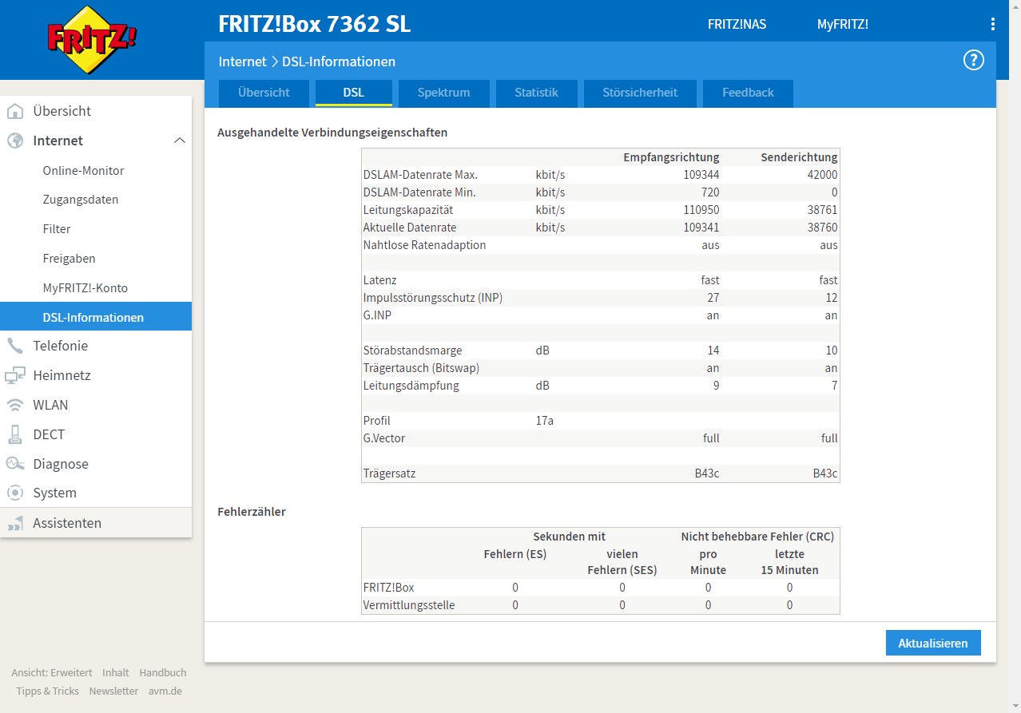Click the Nahtlose Ratenadaption label
Image resolution: width=1021 pixels, height=713 pixels.
click(x=424, y=245)
